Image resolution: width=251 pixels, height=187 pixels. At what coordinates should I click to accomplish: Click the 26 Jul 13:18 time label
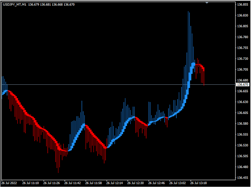(x=198, y=183)
